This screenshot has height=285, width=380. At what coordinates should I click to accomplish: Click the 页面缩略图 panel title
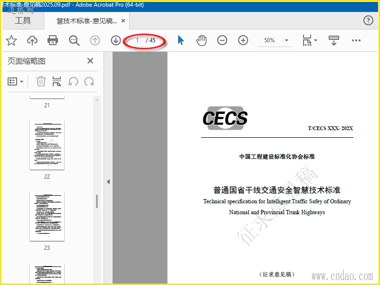[x=27, y=61]
